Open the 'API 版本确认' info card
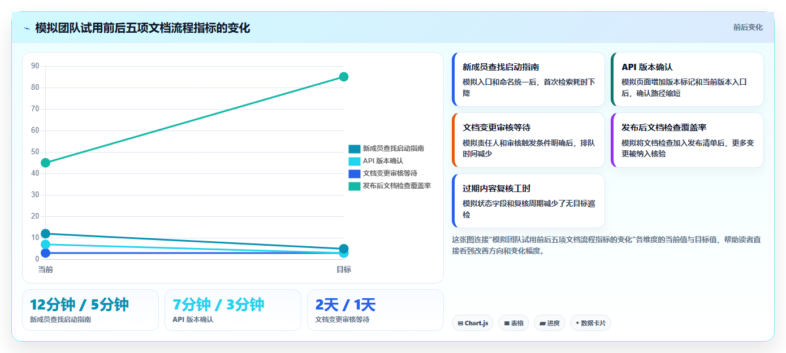Screen dimensions: 786x353 coord(688,80)
